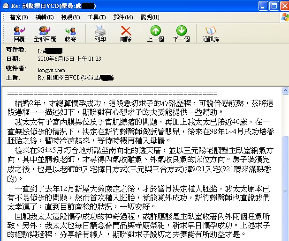
Task: Close the message window
Action: pyautogui.click(x=285, y=6)
